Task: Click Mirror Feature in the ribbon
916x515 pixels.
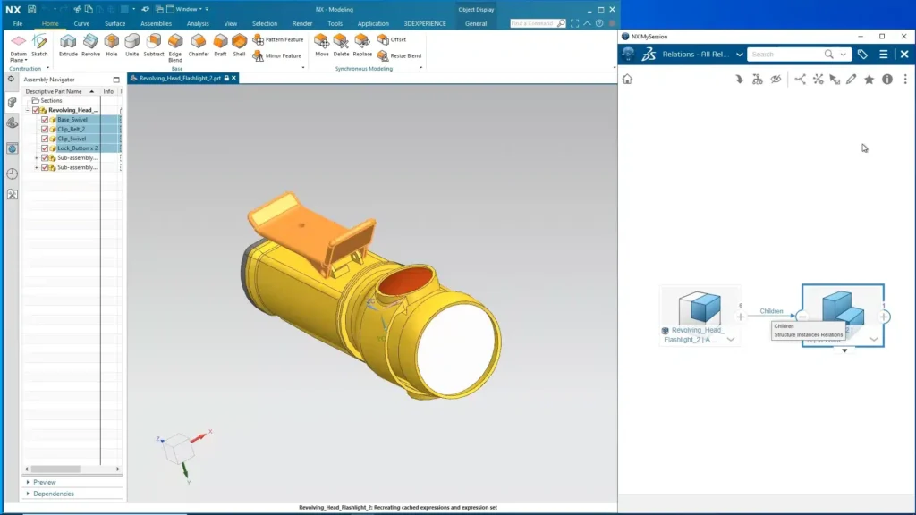Action: point(282,55)
